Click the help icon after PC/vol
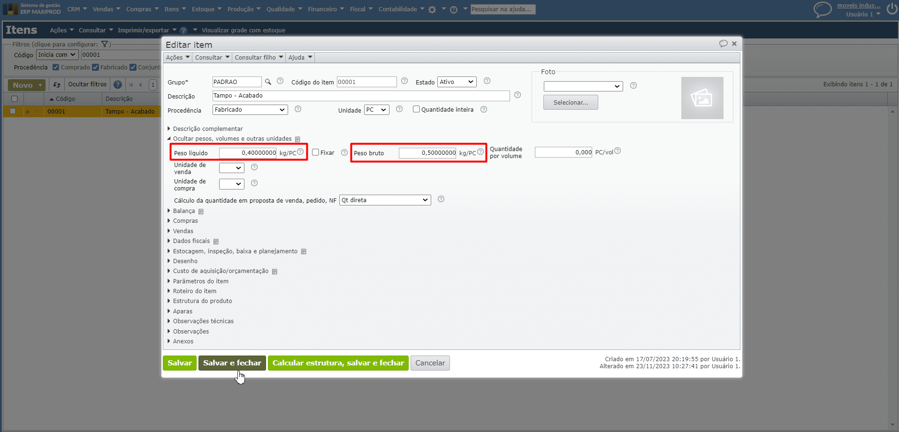 tap(617, 151)
